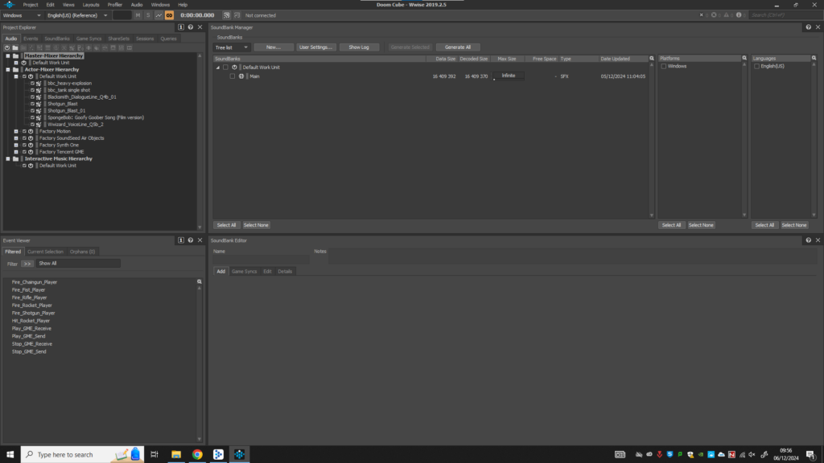Screen dimensions: 824x463
Task: Click the Generate All button
Action: point(457,47)
